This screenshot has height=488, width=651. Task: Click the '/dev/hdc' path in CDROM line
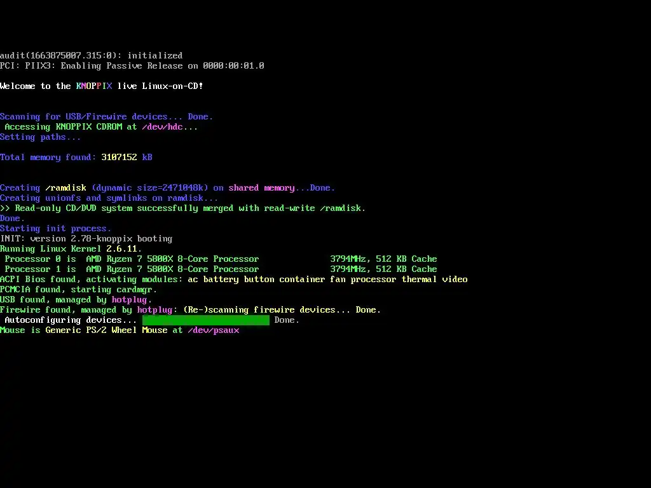[x=162, y=127]
